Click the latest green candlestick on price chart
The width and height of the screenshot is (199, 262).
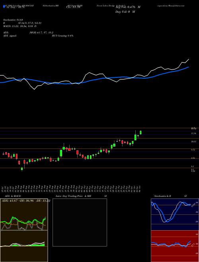[x=140, y=132]
